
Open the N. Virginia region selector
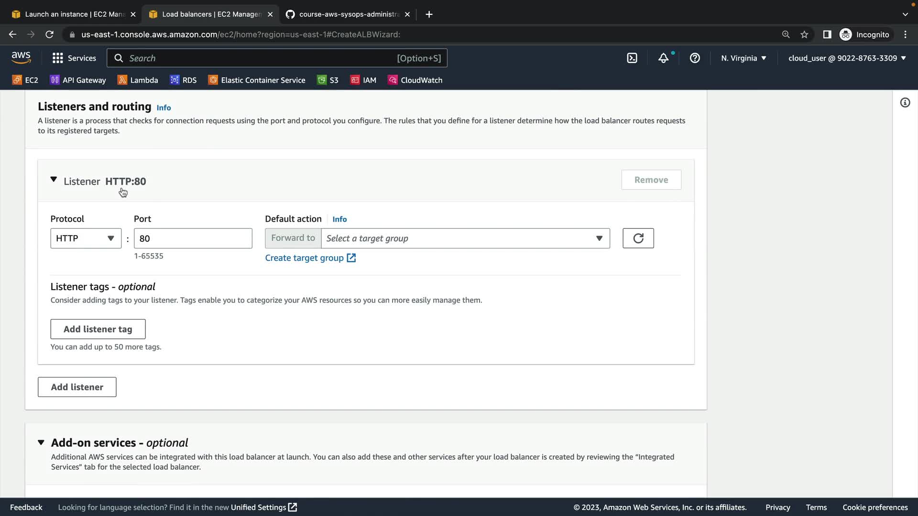pos(743,58)
